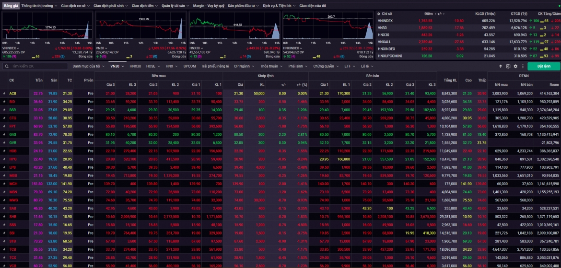This screenshot has width=561, height=268.
Task: Expand Quản lý tài sản menu
Action: (175, 6)
